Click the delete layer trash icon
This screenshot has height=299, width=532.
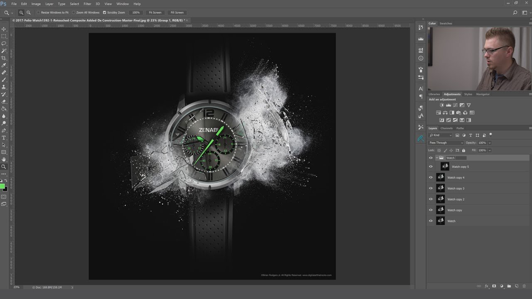click(524, 286)
